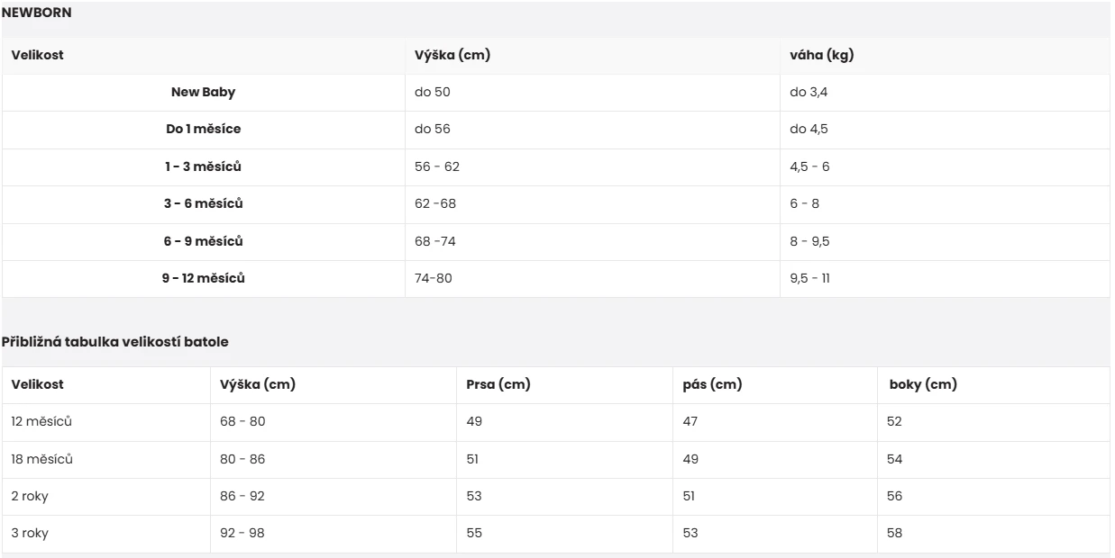The width and height of the screenshot is (1115, 558).
Task: Select the "2 roky" size cell
Action: tap(30, 496)
